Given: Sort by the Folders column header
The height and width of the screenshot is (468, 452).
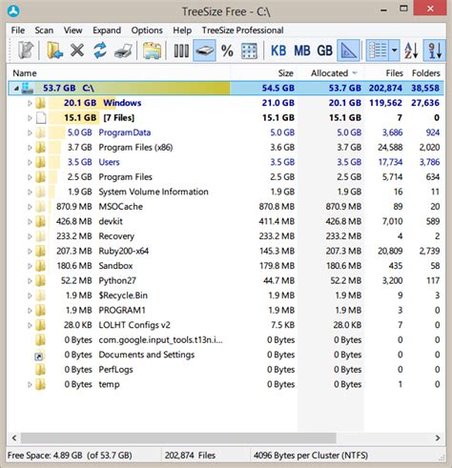Looking at the screenshot, I should pos(426,73).
